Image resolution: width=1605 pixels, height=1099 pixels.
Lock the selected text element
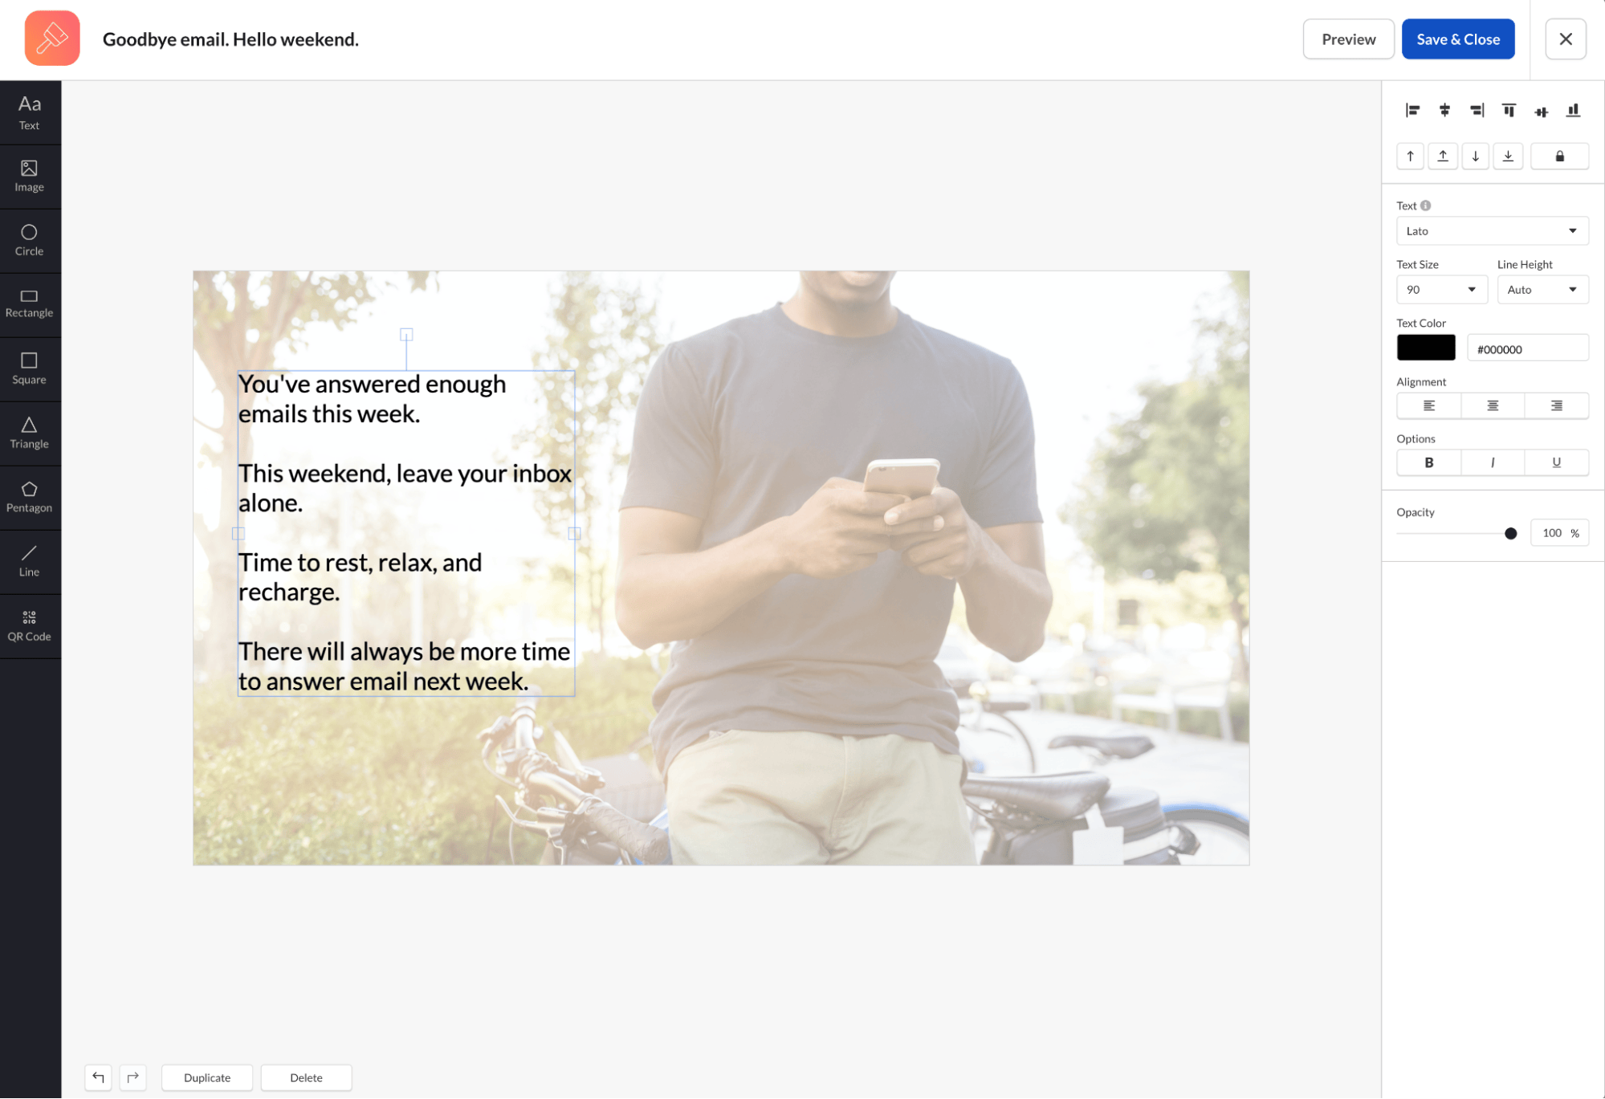click(x=1560, y=156)
